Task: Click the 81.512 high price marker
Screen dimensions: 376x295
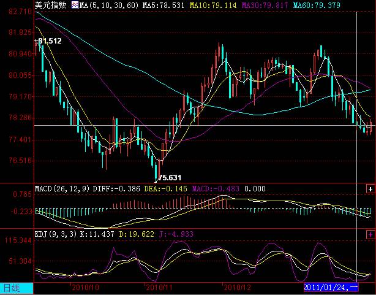Action: (x=50, y=41)
